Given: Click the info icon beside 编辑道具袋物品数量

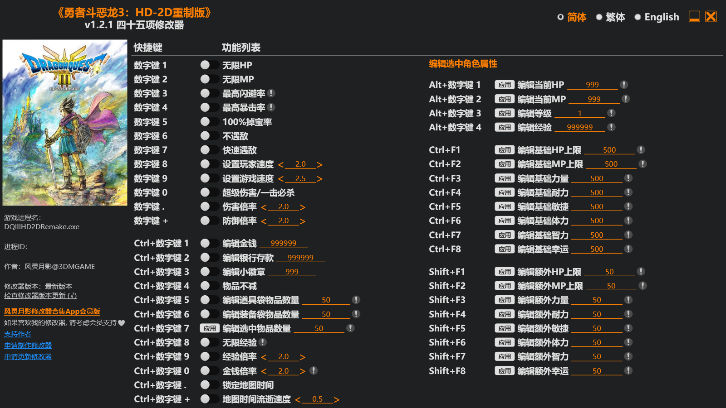Looking at the screenshot, I should [x=356, y=300].
